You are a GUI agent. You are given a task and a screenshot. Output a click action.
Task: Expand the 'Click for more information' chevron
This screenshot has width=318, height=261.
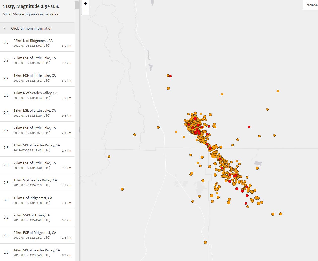5,28
